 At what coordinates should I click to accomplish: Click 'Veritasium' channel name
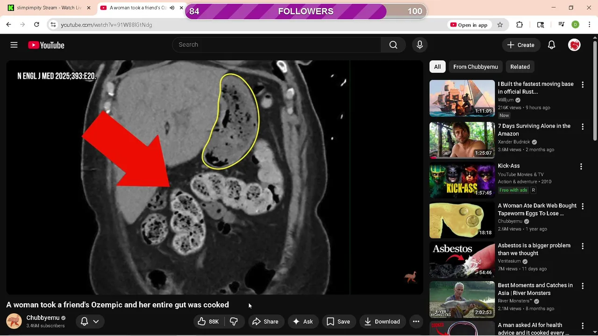(509, 261)
